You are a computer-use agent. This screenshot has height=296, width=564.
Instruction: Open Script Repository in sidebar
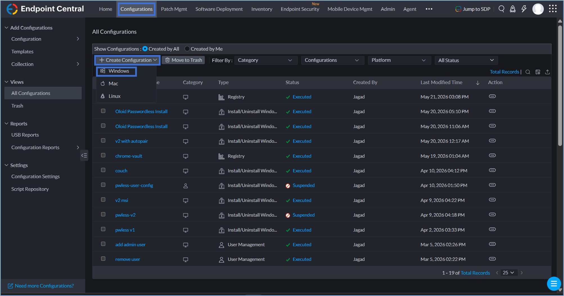(30, 189)
